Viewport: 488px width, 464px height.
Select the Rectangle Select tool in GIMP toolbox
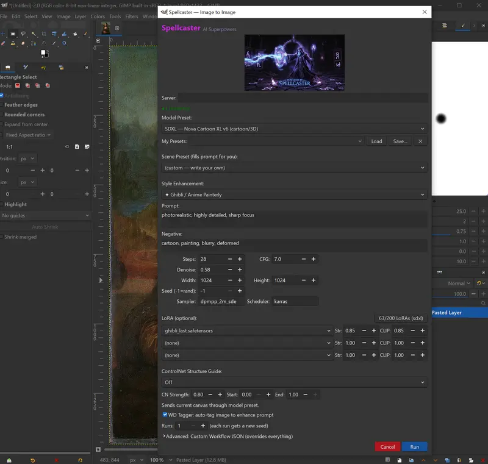13,34
